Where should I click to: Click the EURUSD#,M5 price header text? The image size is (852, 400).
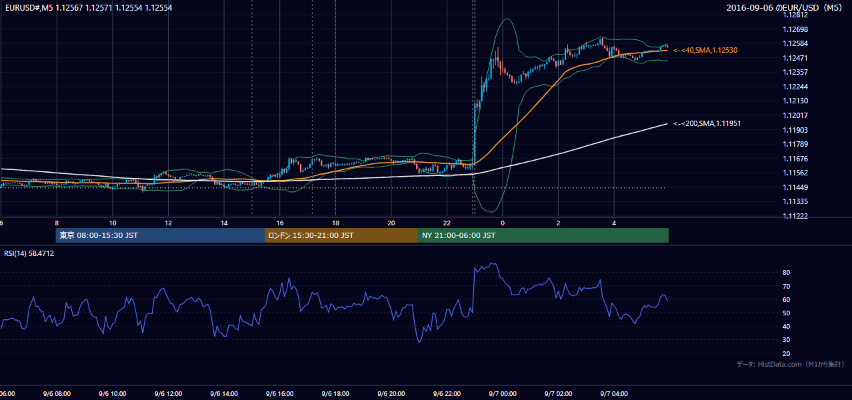coord(88,7)
